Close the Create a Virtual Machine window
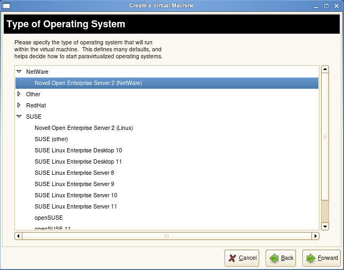Screen dimensions: 344x270 click(x=337, y=6)
